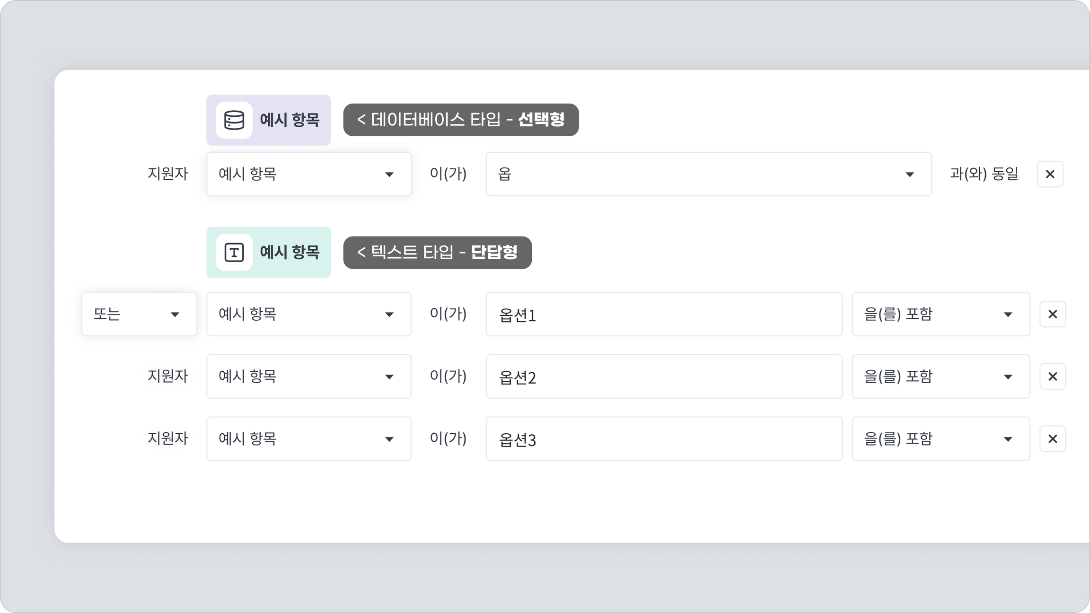Screen dimensions: 1090x613
Task: Open '예시 항목' dropdown in the 옵션2 row
Action: pos(308,377)
